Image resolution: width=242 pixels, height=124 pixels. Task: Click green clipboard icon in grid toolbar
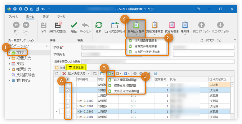click(110, 73)
